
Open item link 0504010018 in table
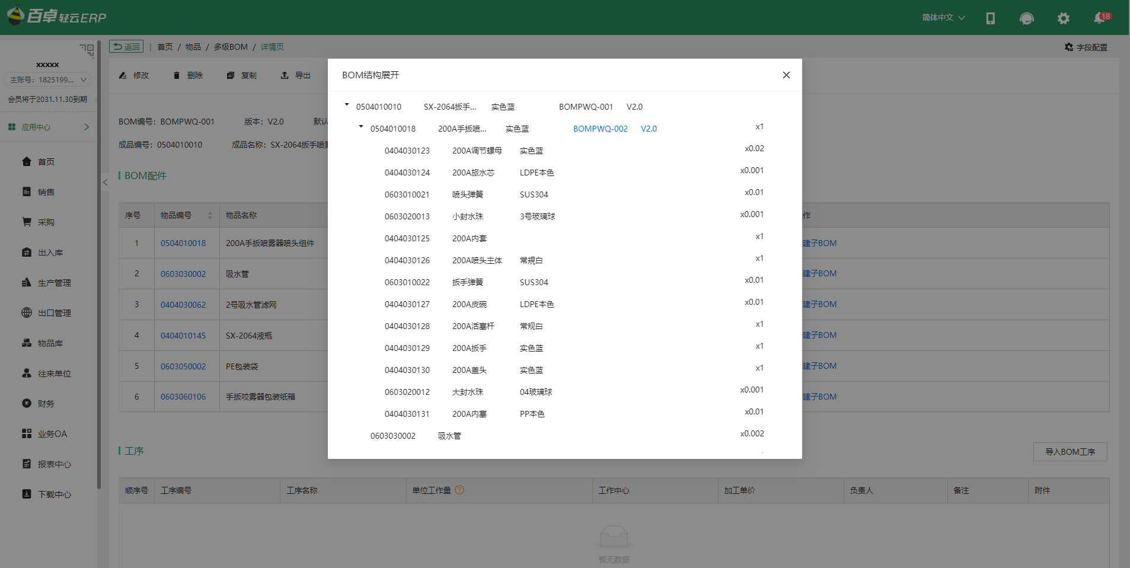point(183,243)
